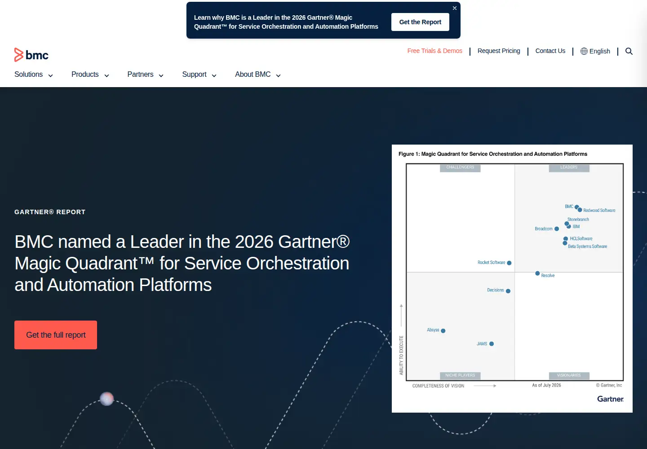Click the BMC logo
This screenshot has width=647, height=449.
tap(31, 55)
